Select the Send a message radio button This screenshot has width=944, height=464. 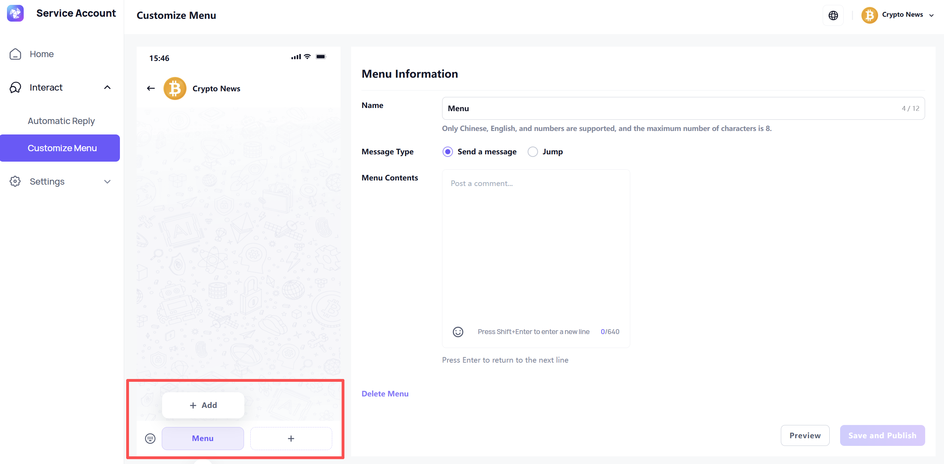(448, 152)
